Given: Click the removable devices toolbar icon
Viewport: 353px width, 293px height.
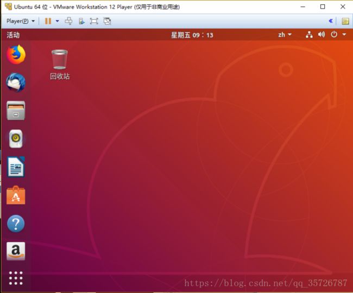Looking at the screenshot, I should point(81,21).
